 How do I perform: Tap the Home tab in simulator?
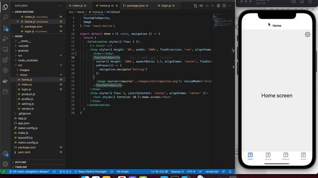click(x=250, y=156)
